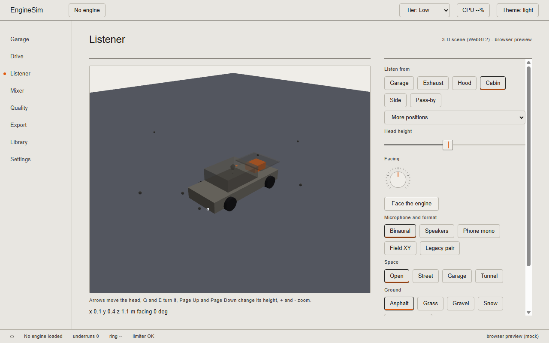Image resolution: width=549 pixels, height=343 pixels.
Task: Switch to the Quality page
Action: pyautogui.click(x=19, y=108)
